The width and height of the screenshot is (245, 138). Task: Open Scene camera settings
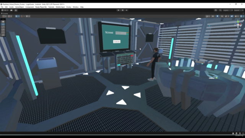click(237, 16)
